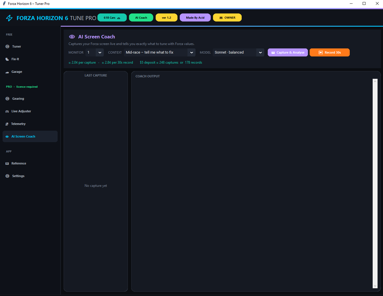Click the ver 1.2 badge
This screenshot has width=383, height=296.
tap(167, 17)
